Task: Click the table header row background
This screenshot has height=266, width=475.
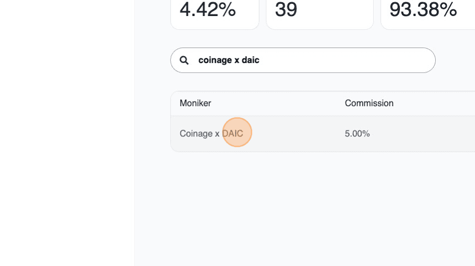Action: click(276, 103)
